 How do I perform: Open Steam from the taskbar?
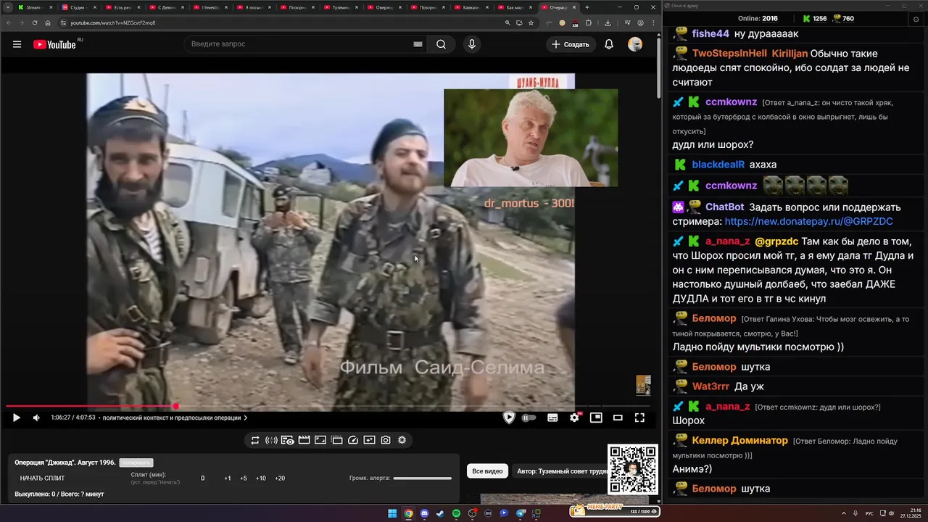[440, 513]
